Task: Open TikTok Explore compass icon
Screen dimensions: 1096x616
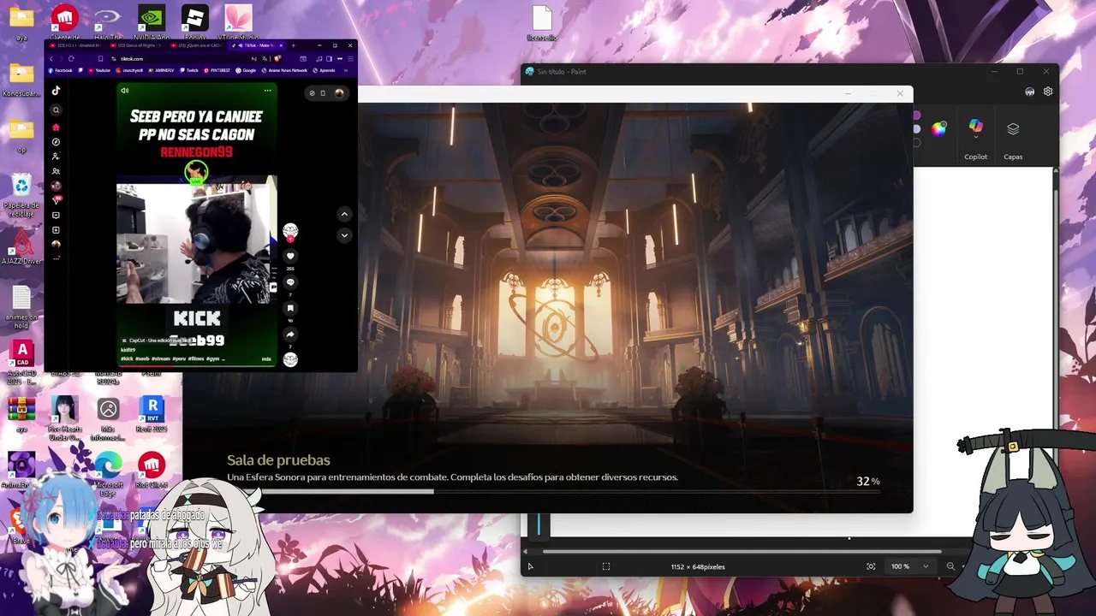Action: (x=56, y=142)
